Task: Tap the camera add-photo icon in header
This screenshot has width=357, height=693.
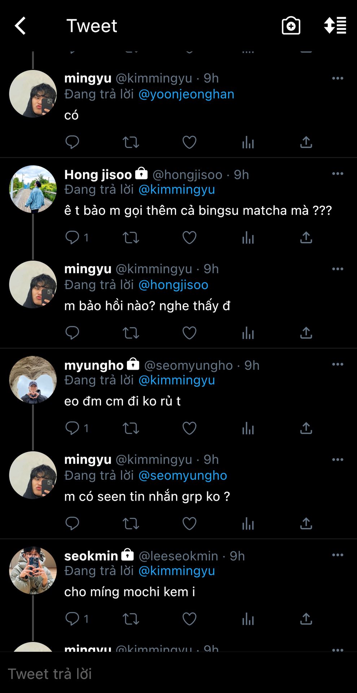Action: [291, 26]
